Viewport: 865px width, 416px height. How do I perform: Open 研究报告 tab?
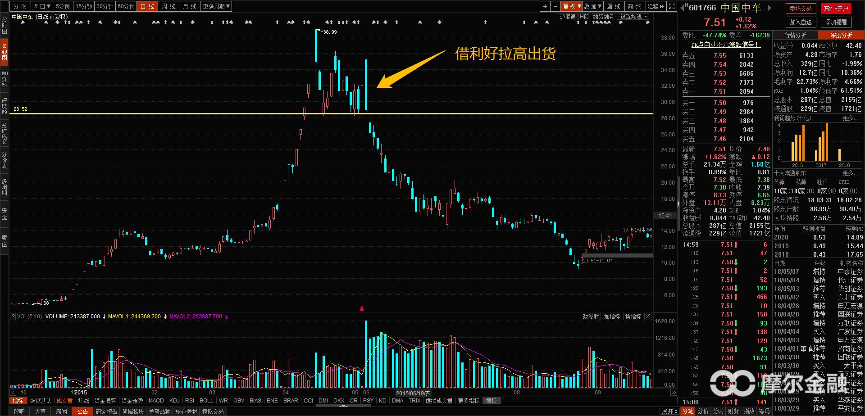[x=106, y=411]
